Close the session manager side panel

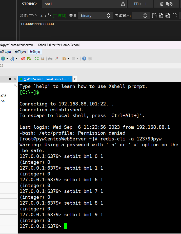click(x=15, y=79)
